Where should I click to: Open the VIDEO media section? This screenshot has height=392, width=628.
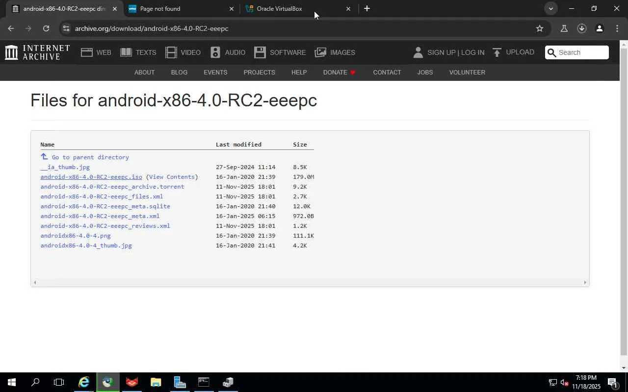click(183, 52)
